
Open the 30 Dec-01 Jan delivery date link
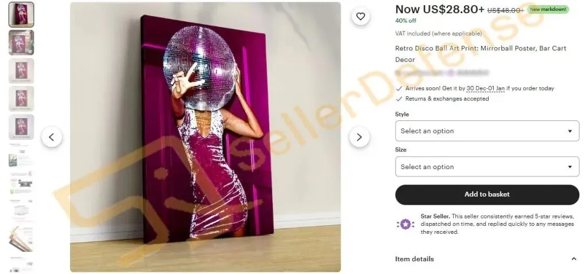485,88
